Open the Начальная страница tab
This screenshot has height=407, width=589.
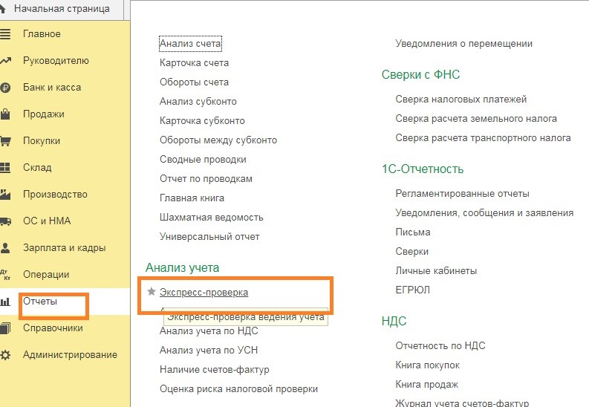62,9
